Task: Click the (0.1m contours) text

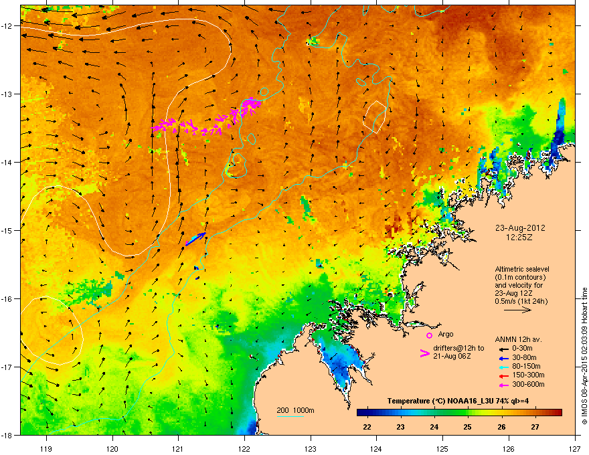Action: (520, 278)
